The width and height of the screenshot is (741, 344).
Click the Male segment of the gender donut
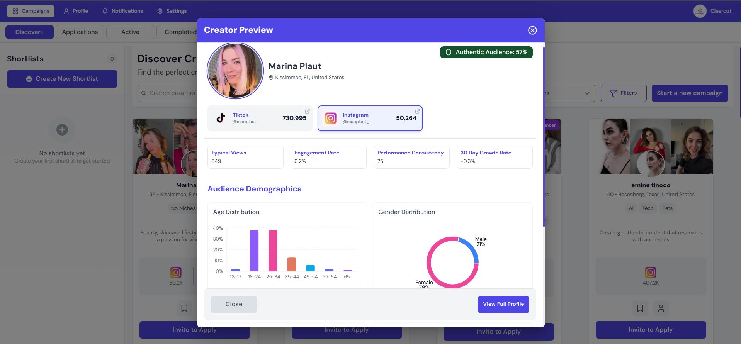pos(471,247)
